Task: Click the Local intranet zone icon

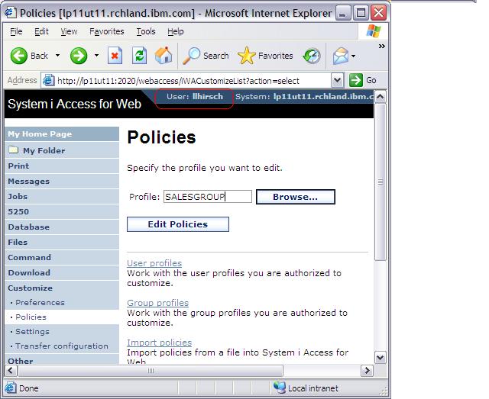Action: point(280,387)
